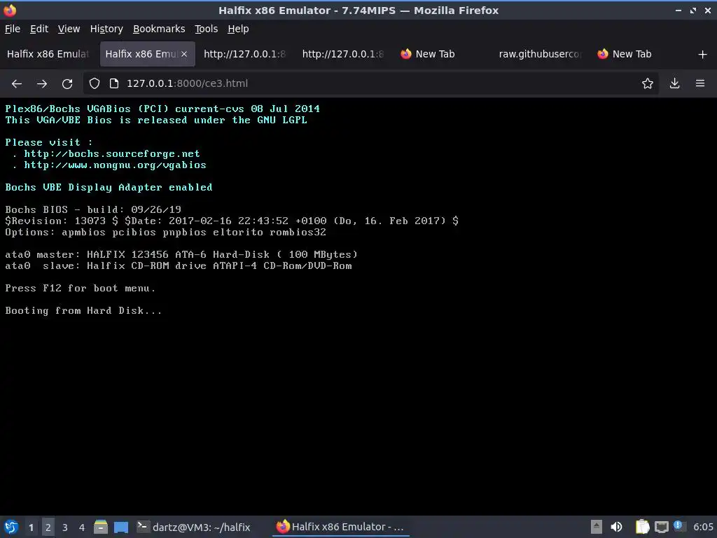Viewport: 717px width, 538px height.
Task: Open the Tools menu
Action: 207,29
